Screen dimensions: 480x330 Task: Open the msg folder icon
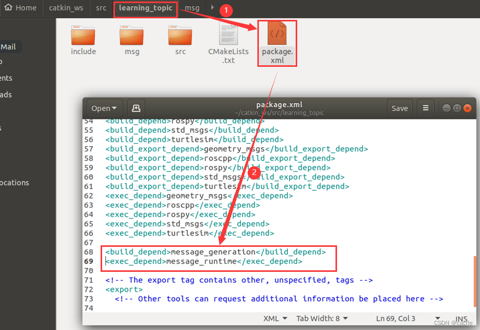pos(132,40)
